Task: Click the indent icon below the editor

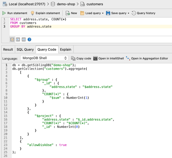Action: click(18, 39)
